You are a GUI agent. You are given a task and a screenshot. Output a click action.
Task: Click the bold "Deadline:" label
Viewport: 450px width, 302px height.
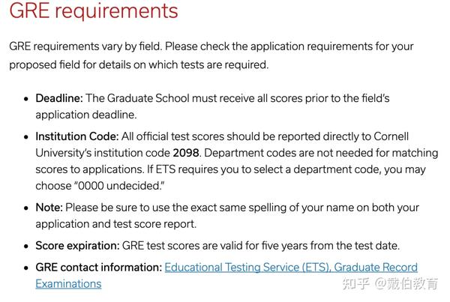click(59, 99)
